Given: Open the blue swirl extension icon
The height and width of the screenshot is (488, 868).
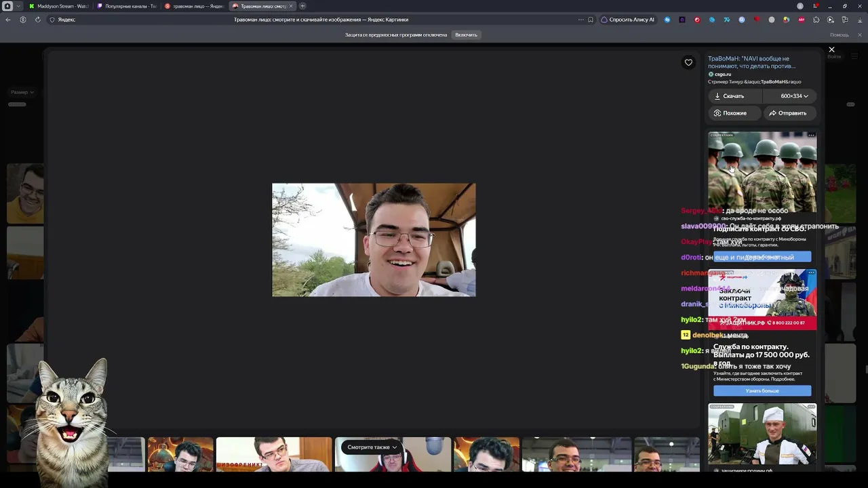Looking at the screenshot, I should 712,20.
